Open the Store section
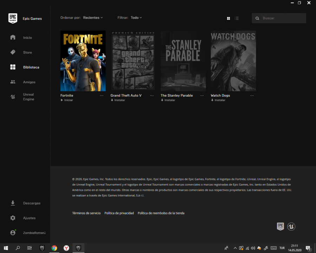Viewport: 316px width, 253px height. (27, 52)
